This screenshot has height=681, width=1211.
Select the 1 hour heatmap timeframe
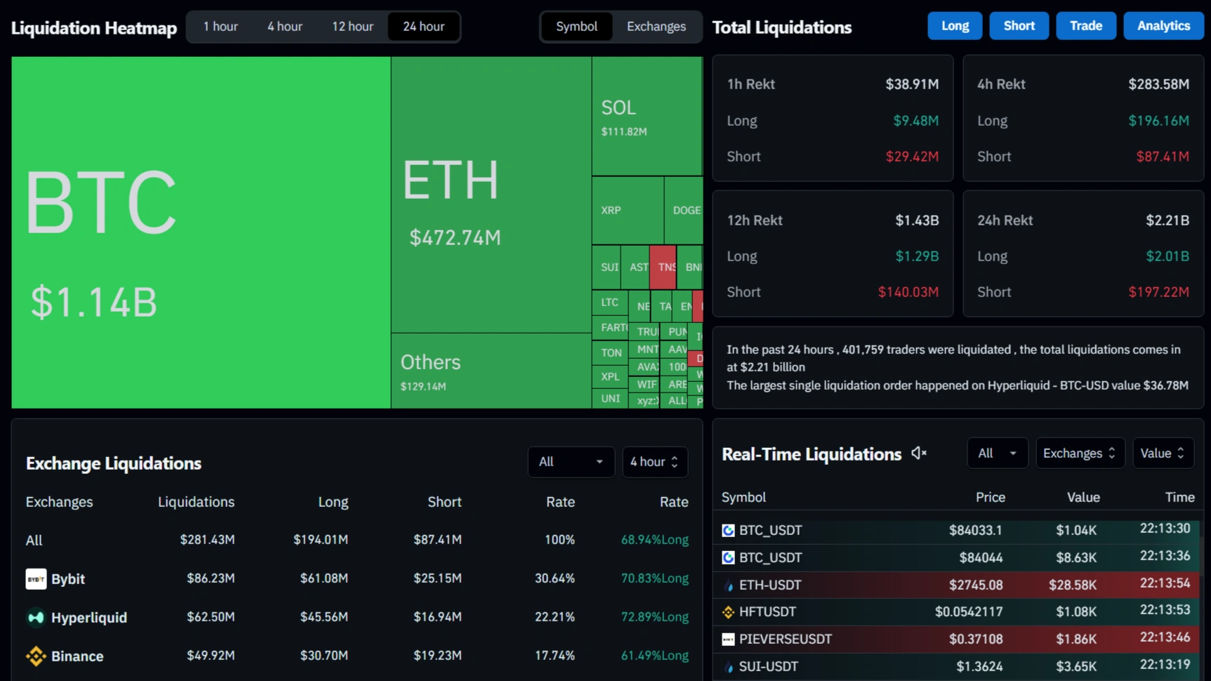[220, 27]
